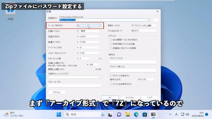Open CPU thread count dropdown
Viewport: 212px width, 119px height.
pyautogui.click(x=84, y=59)
